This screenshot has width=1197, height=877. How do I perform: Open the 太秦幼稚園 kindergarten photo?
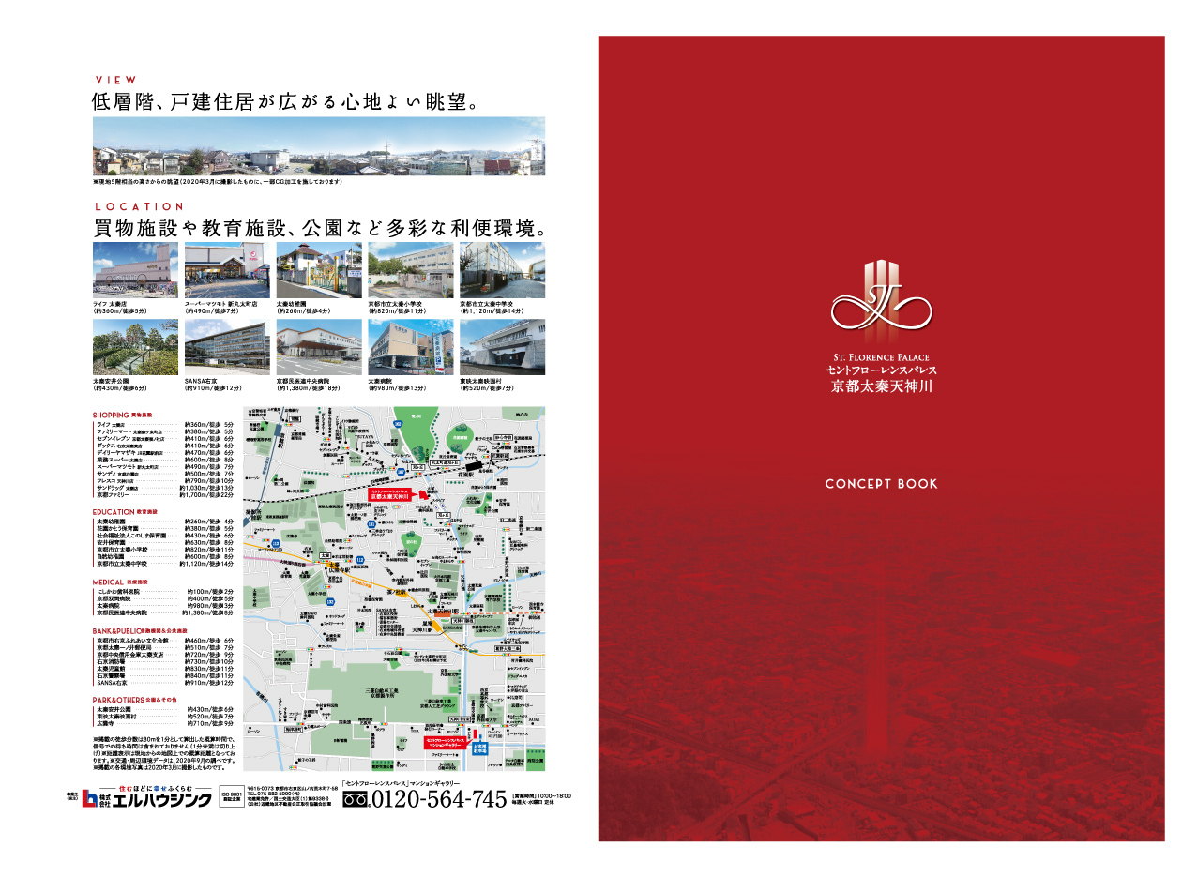point(318,270)
